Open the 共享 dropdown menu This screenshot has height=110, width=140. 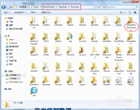pyautogui.click(x=34, y=12)
